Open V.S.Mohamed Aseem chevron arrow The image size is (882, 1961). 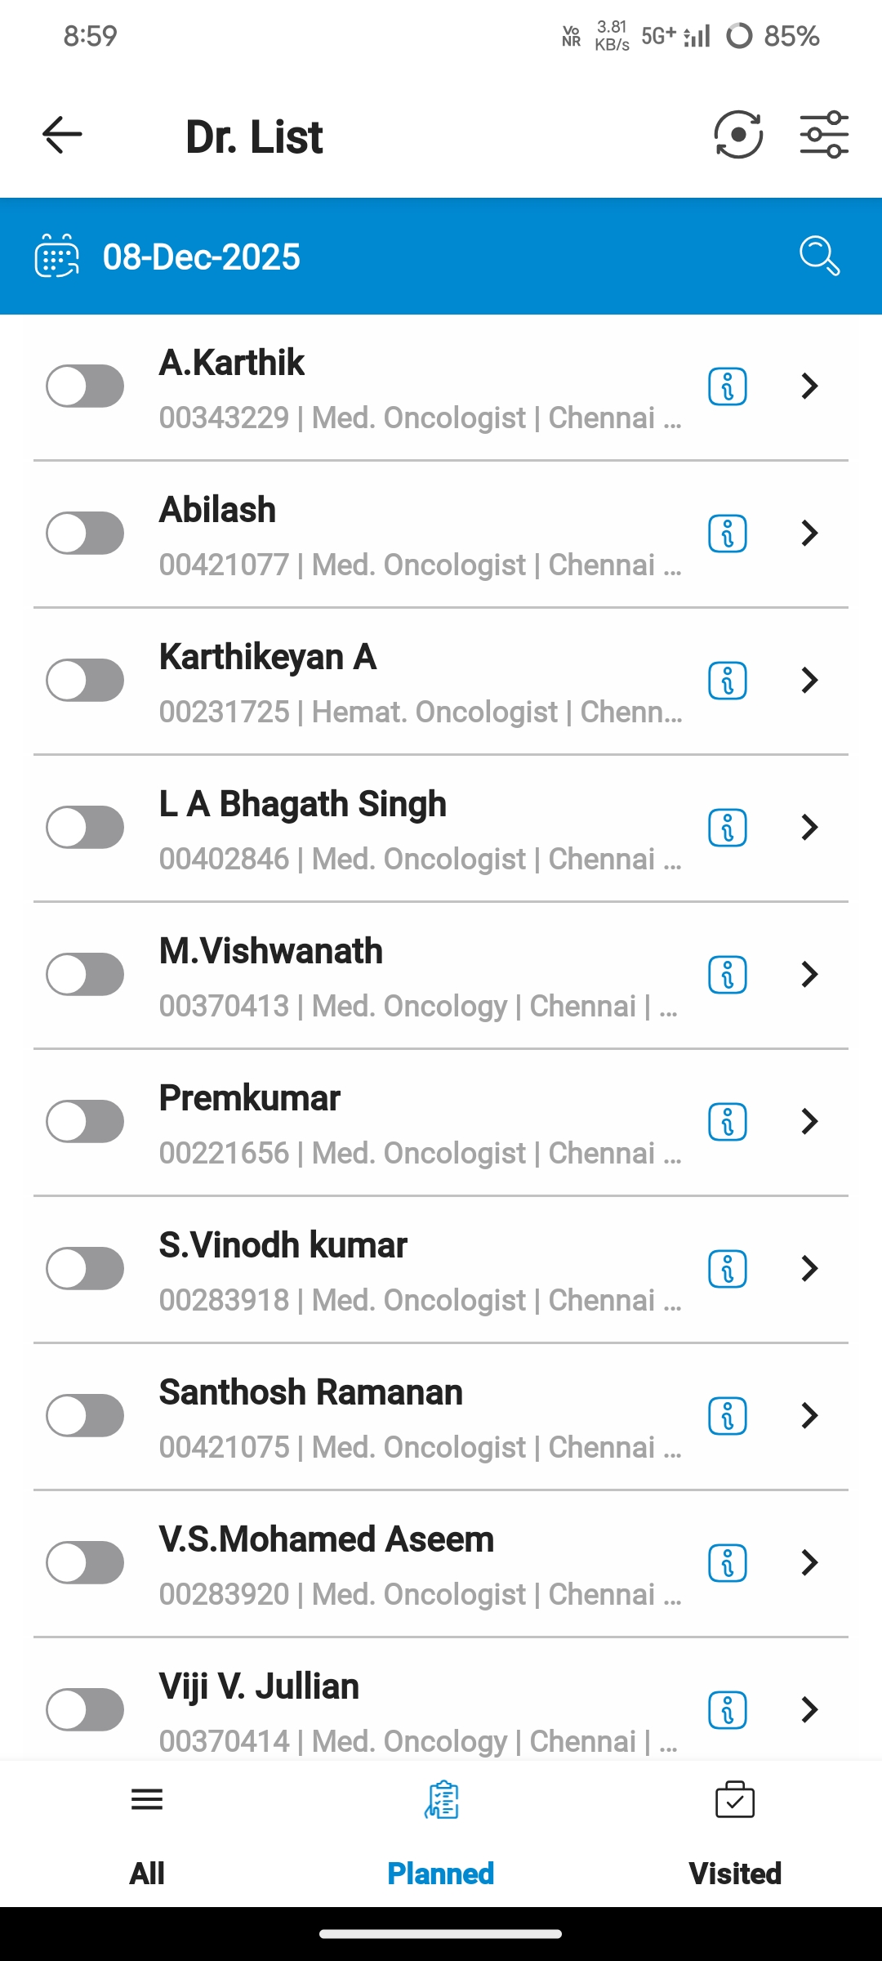tap(809, 1562)
